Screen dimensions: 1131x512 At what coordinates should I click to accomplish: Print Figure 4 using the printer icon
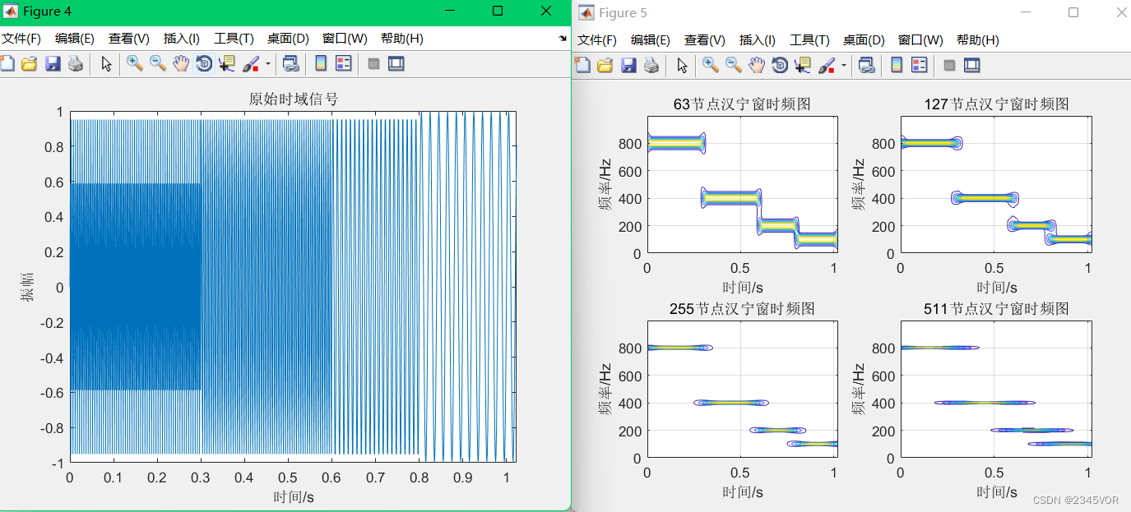click(x=75, y=63)
